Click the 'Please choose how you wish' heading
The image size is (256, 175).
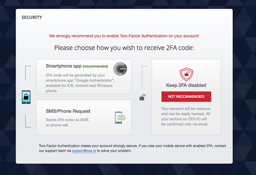click(x=124, y=48)
